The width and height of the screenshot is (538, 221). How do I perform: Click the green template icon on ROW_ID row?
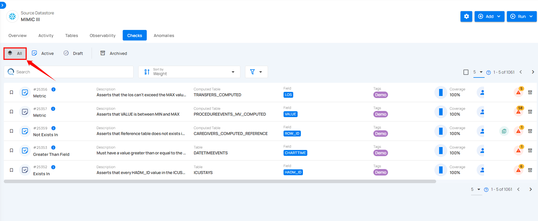click(x=504, y=131)
